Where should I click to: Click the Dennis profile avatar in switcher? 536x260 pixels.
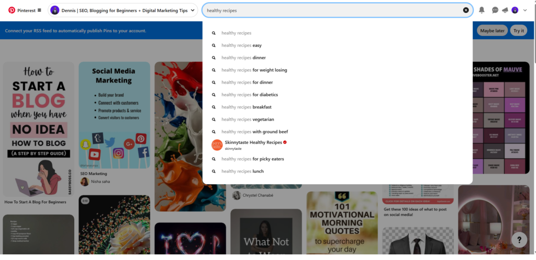coord(54,10)
